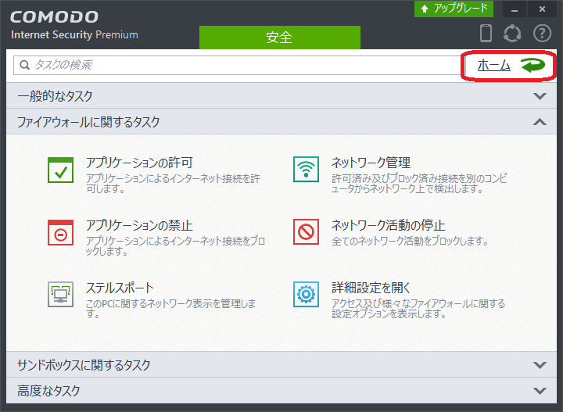This screenshot has height=412, width=563.
Task: Minimize the COMODO window
Action: point(515,9)
